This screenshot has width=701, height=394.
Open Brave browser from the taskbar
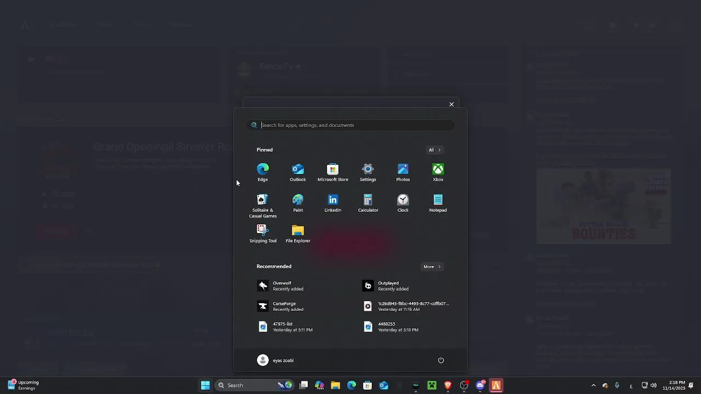[448, 385]
